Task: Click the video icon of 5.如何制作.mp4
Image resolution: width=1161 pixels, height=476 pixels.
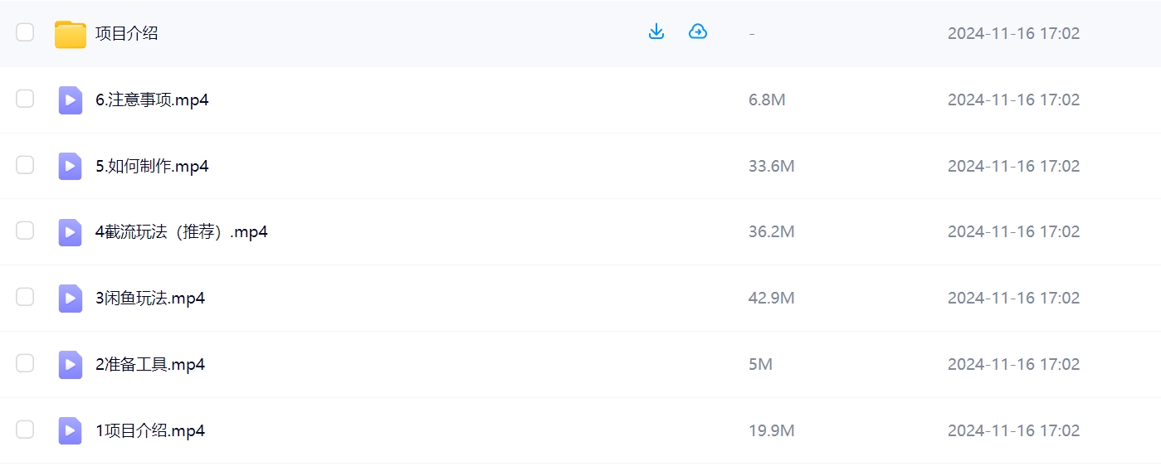Action: tap(71, 166)
